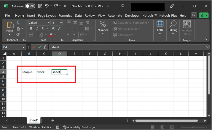Viewport: 212px width, 130px height.
Task: Decrease indent in Alignment group
Action: click(69, 35)
